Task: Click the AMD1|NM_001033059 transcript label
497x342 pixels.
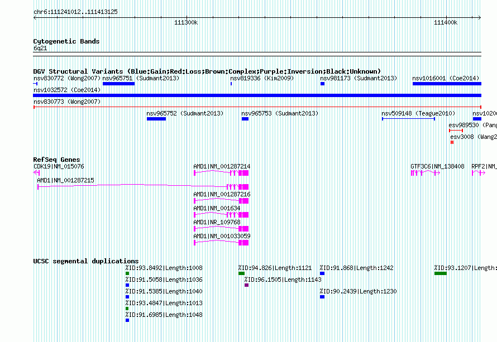Action: [x=222, y=236]
